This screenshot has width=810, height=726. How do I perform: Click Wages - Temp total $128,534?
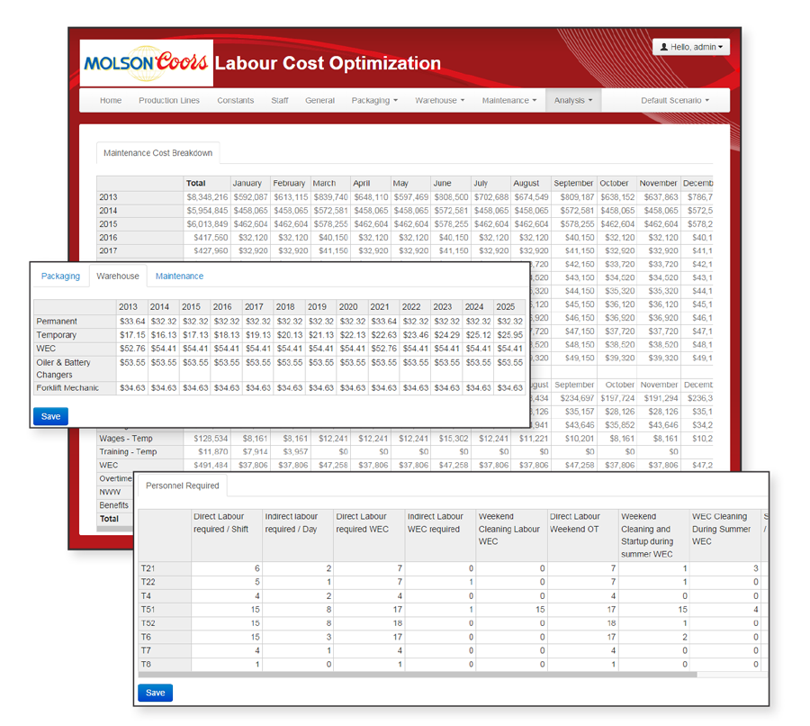tap(207, 439)
